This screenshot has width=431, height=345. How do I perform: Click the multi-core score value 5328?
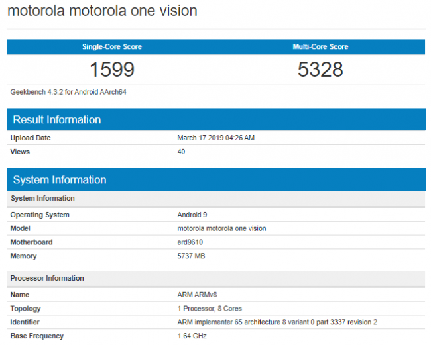pos(320,69)
